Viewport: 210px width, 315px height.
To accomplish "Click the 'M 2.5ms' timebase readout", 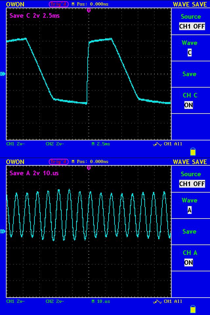I will click(101, 144).
